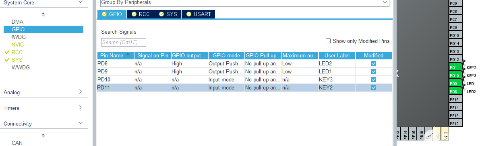Enable Show only Modified Pins checkbox
Image resolution: width=480 pixels, height=146 pixels.
[328, 41]
